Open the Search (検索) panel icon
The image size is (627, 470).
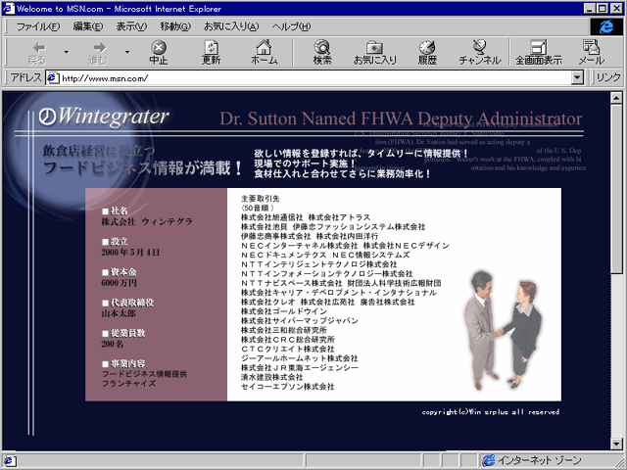(x=322, y=52)
